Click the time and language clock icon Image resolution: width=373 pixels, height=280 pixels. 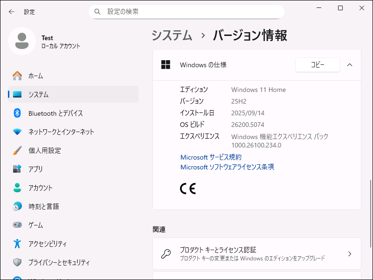17,206
